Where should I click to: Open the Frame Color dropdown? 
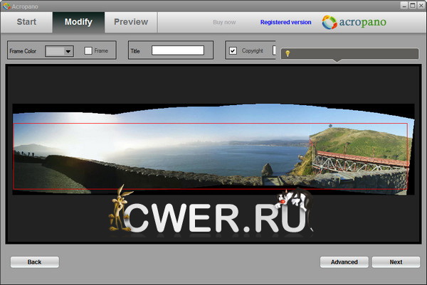68,51
